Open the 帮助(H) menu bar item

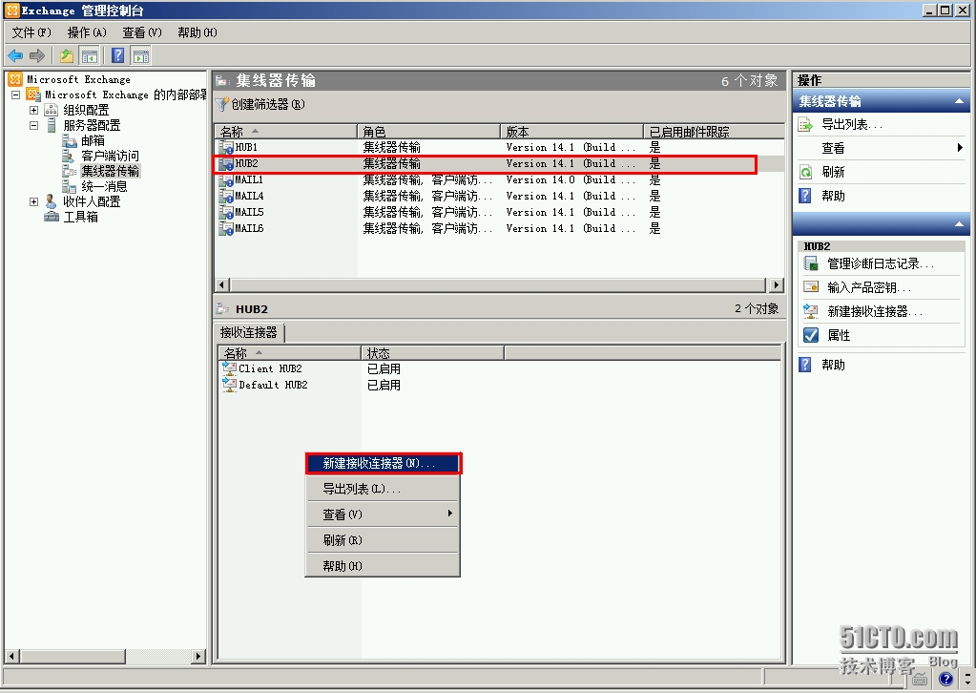pyautogui.click(x=197, y=32)
